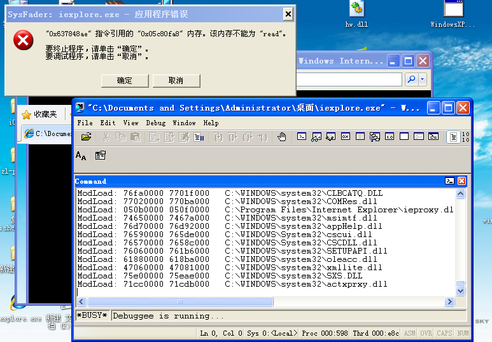Open Processes and Threads window icon

tap(419, 137)
